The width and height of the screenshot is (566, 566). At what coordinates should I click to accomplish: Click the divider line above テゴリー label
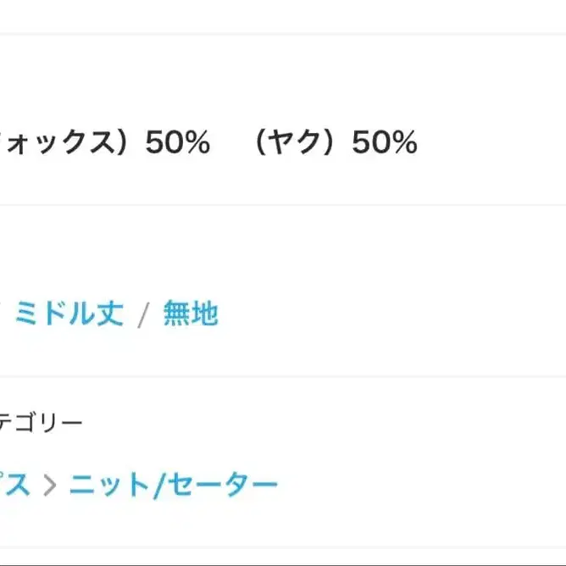tap(283, 376)
